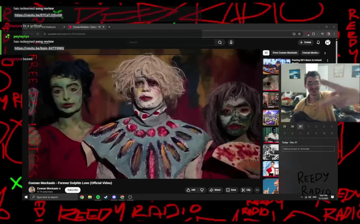Subscribe to Connan Mockasin
Image resolution: width=360 pixels, height=224 pixels.
coord(73,190)
